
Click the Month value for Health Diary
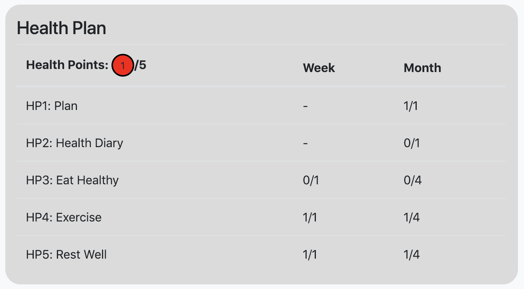coord(411,143)
